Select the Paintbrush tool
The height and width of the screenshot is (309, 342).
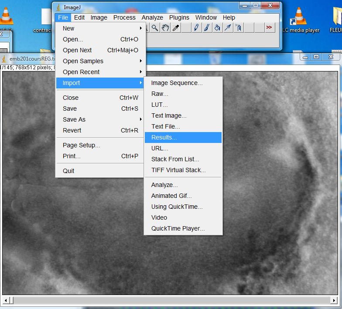[x=207, y=28]
